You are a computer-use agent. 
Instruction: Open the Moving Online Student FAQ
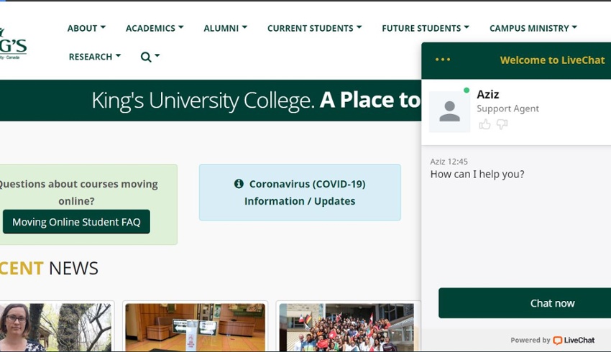(x=76, y=221)
